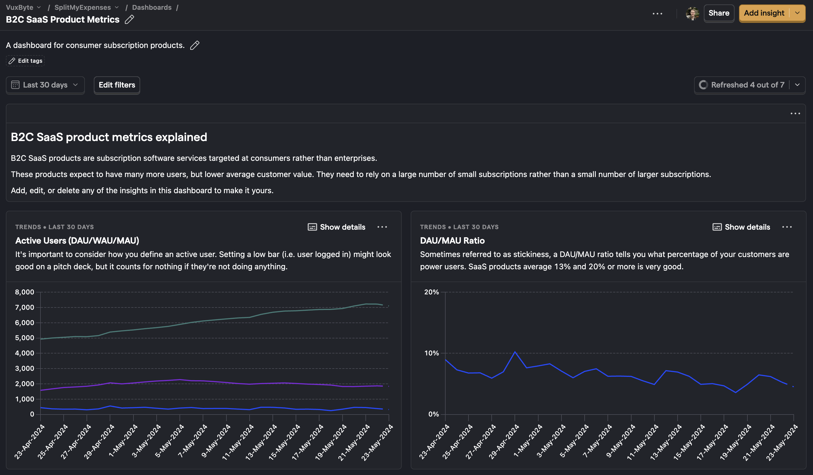Open the DAU/MAU Ratio insight title
The width and height of the screenshot is (813, 475).
(452, 241)
